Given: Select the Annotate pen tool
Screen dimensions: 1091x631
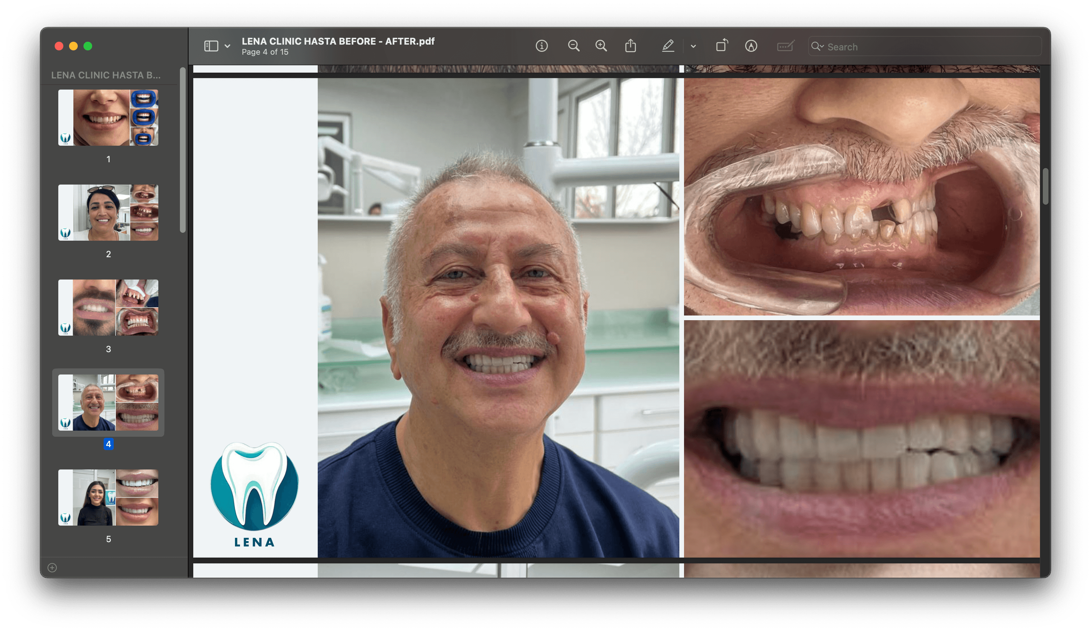Looking at the screenshot, I should [x=752, y=46].
